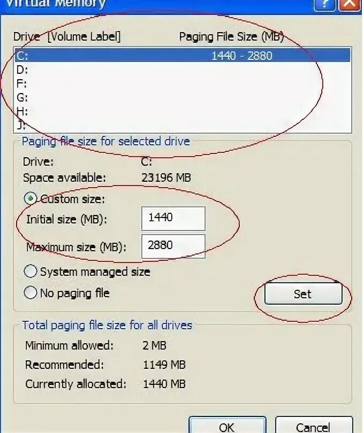The height and width of the screenshot is (433, 364).
Task: Select drive J: in the list
Action: pyautogui.click(x=183, y=125)
